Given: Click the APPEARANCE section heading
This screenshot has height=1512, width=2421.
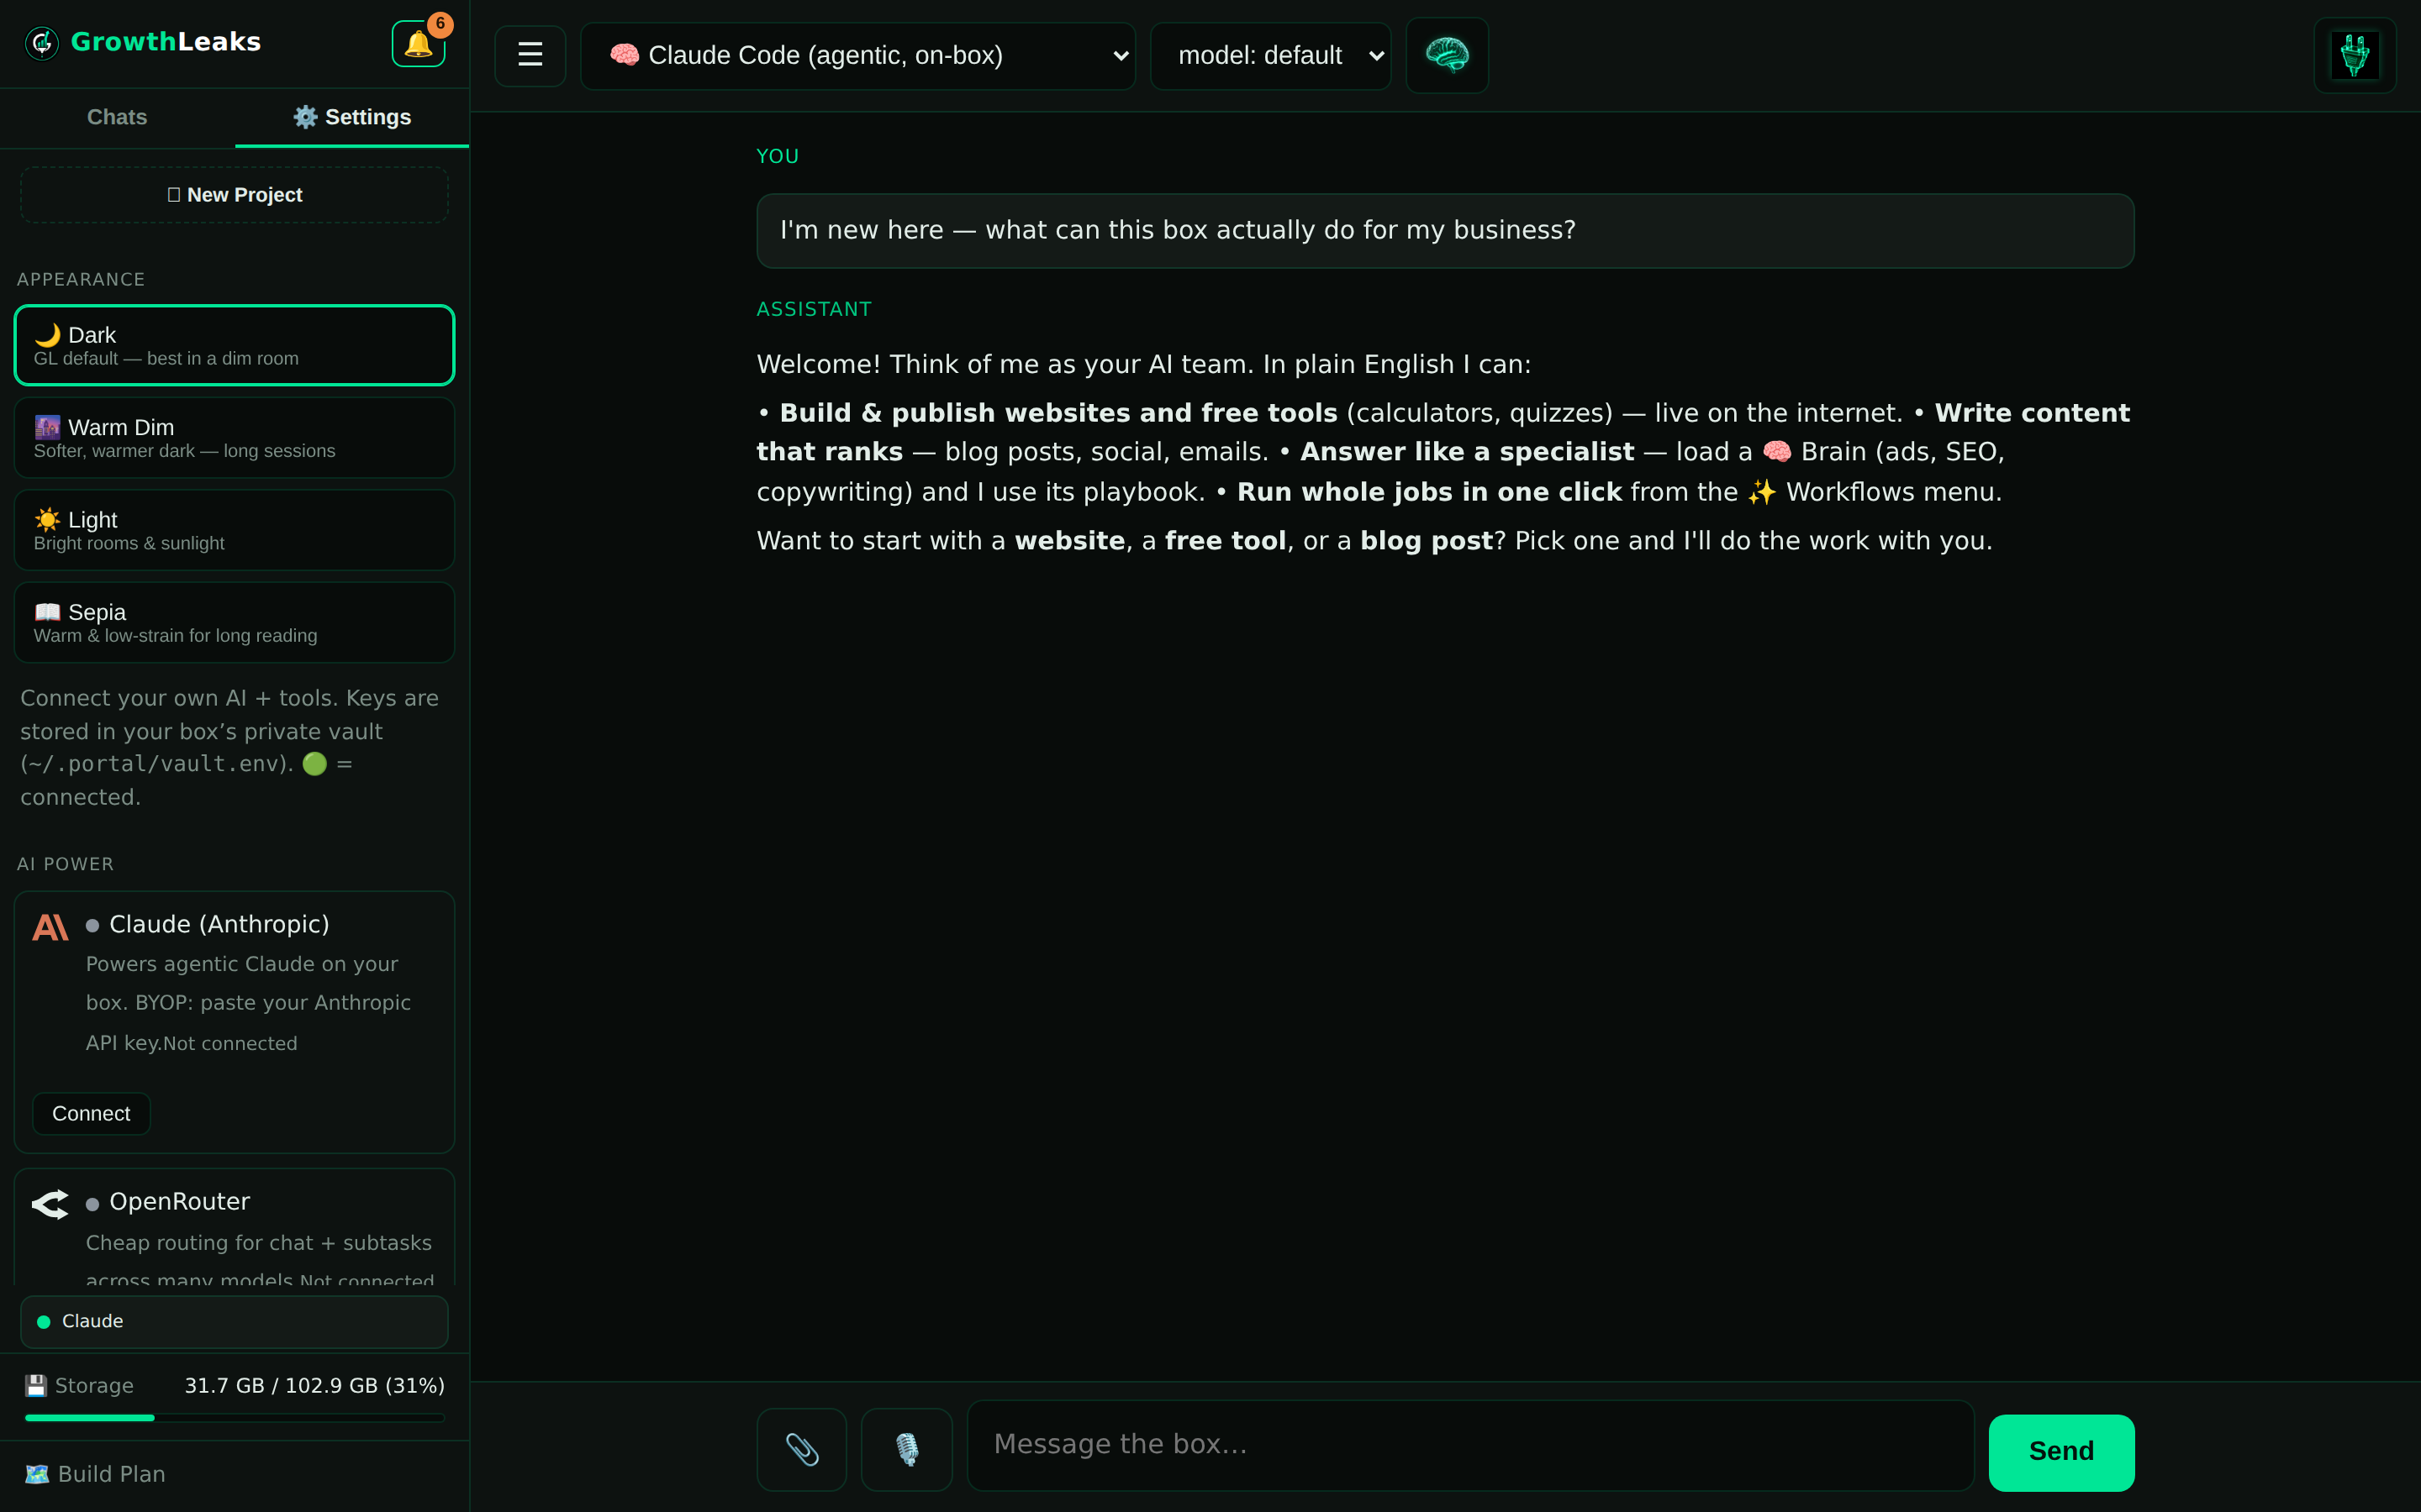Looking at the screenshot, I should (81, 279).
